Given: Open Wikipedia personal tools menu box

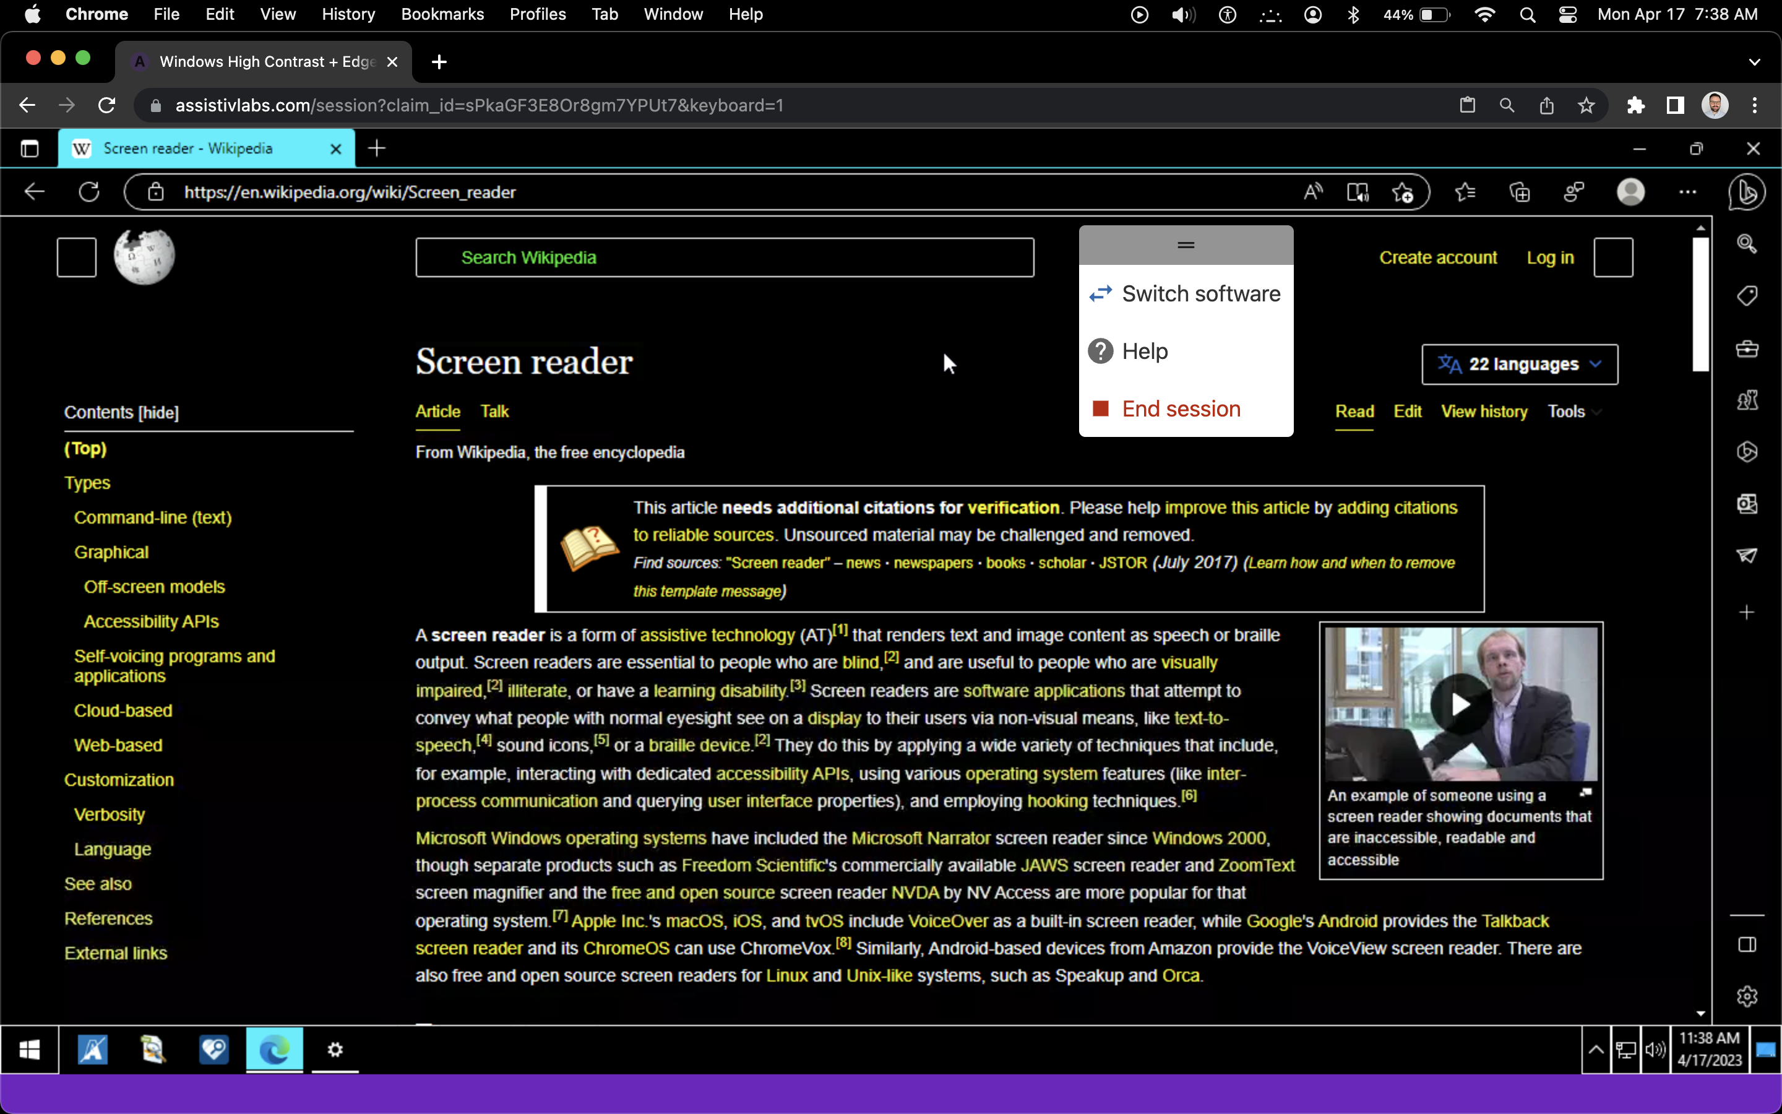Looking at the screenshot, I should (x=1612, y=257).
